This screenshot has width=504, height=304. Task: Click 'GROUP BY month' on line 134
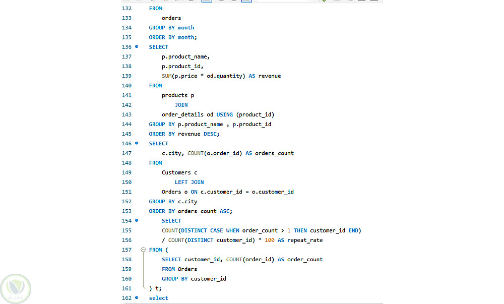[x=171, y=28]
